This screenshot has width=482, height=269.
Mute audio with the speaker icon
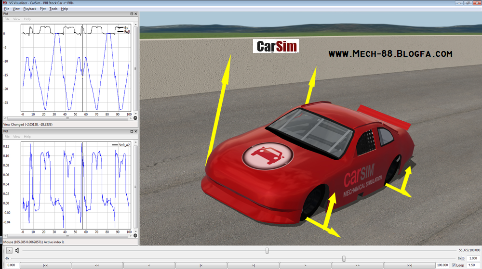click(x=17, y=251)
